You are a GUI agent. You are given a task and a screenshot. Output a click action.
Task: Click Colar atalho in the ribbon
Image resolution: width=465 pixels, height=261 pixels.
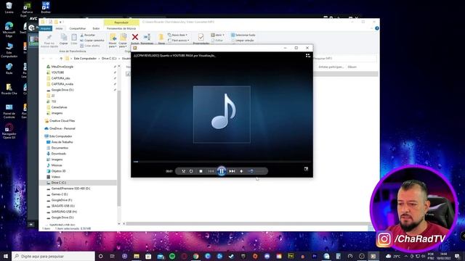pyautogui.click(x=90, y=46)
